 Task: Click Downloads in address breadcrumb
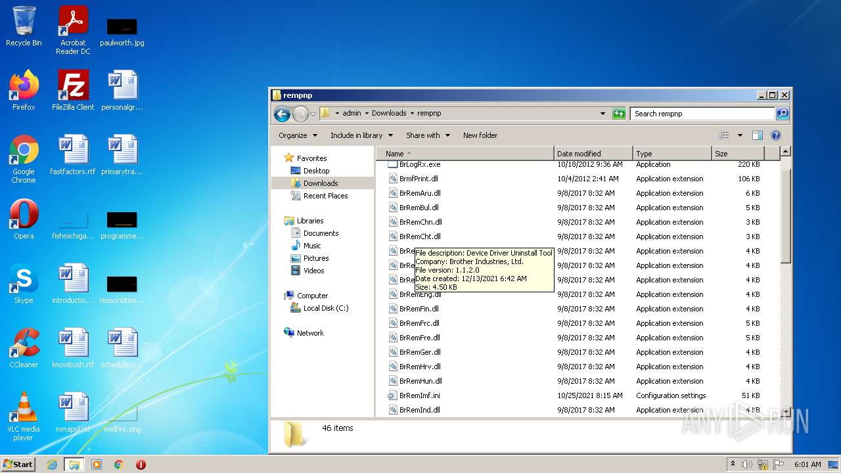pos(389,113)
